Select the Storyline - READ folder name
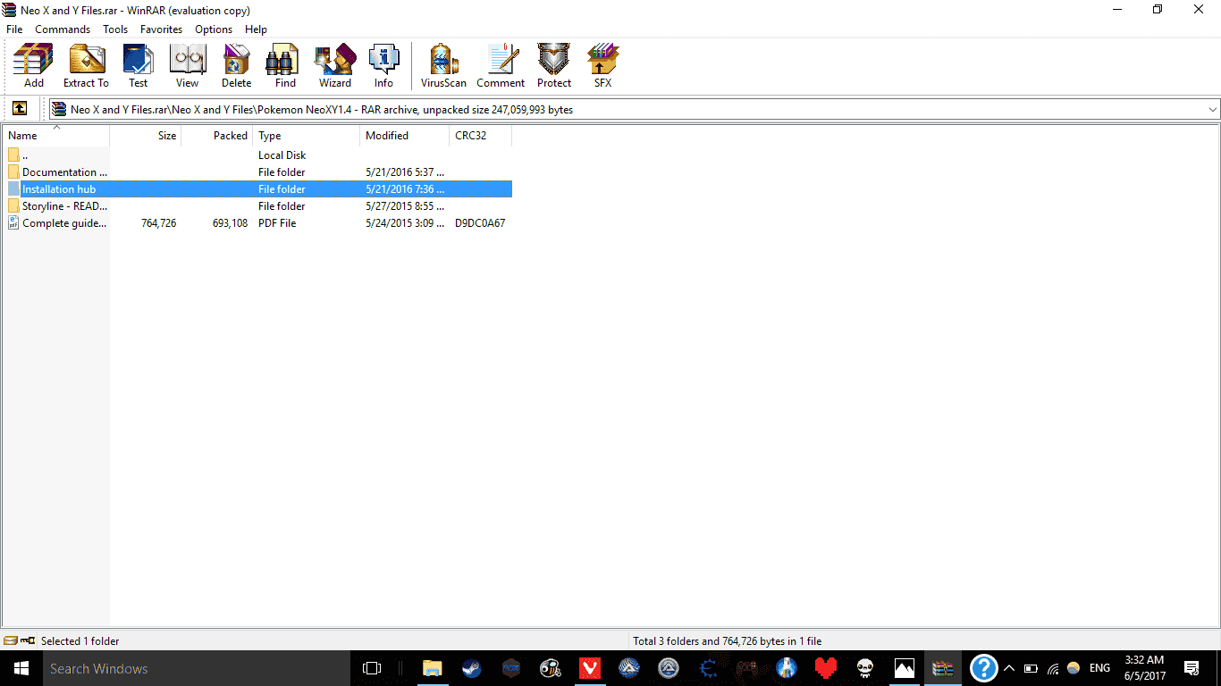The width and height of the screenshot is (1221, 686). pos(64,205)
